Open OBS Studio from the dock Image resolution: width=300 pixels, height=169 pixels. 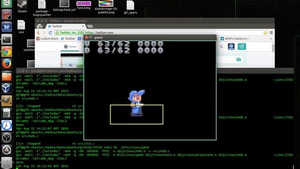click(7, 138)
